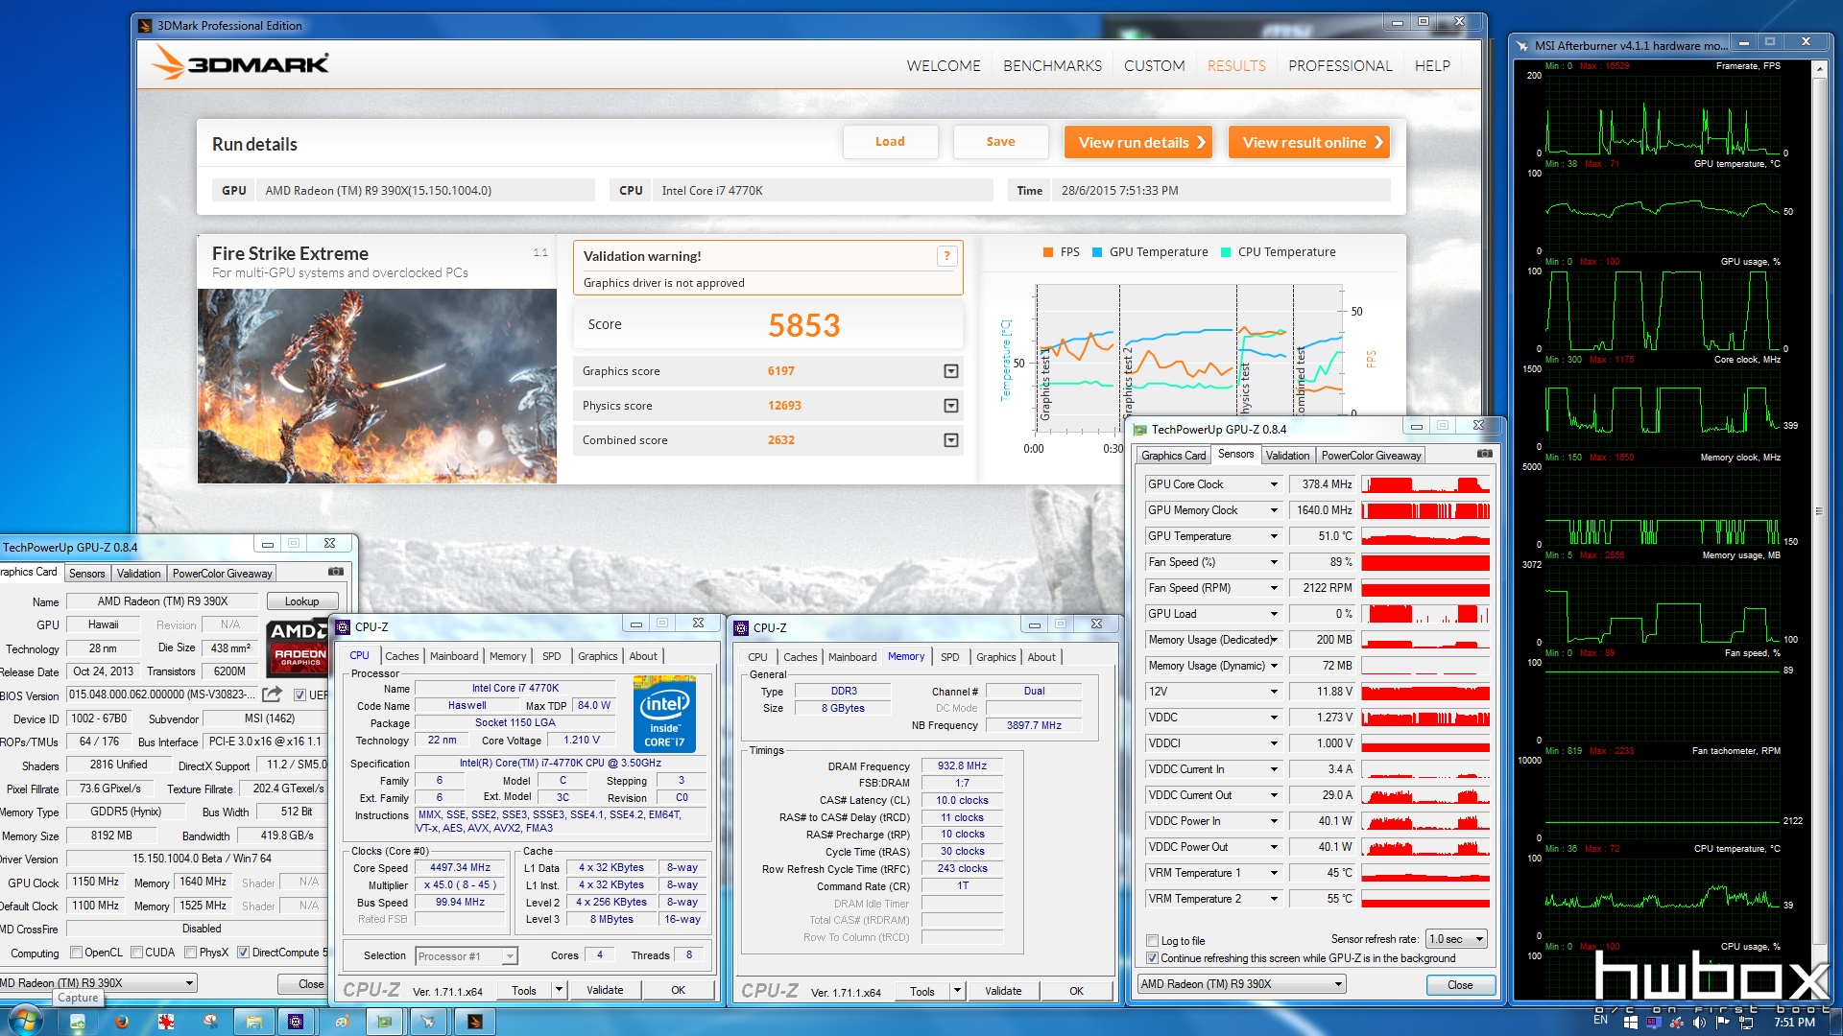
Task: Click the Lookup button in GPU-Z
Action: pyautogui.click(x=301, y=601)
